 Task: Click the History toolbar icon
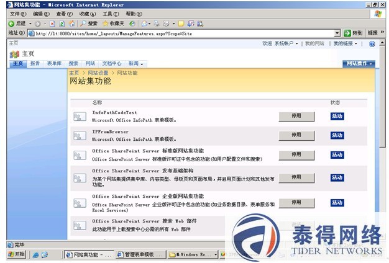pos(132,24)
